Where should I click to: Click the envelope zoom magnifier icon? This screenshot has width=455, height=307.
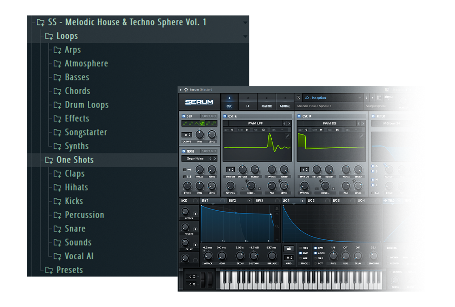(x=277, y=225)
